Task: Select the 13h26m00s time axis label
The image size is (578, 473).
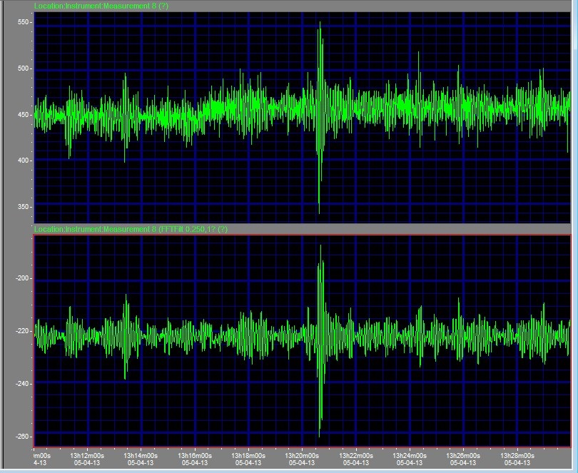Action: click(463, 455)
